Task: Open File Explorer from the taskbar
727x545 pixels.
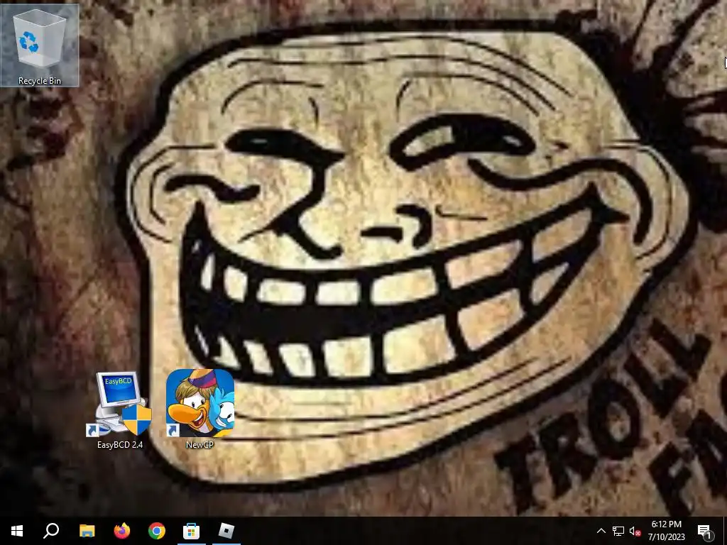Action: pos(87,531)
